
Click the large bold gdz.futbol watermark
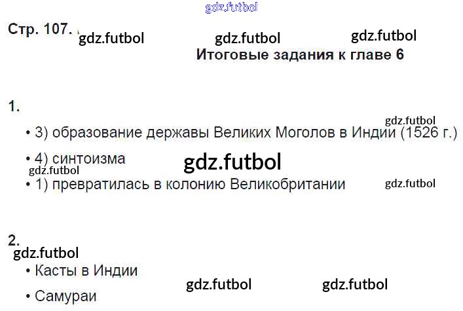[x=232, y=161]
